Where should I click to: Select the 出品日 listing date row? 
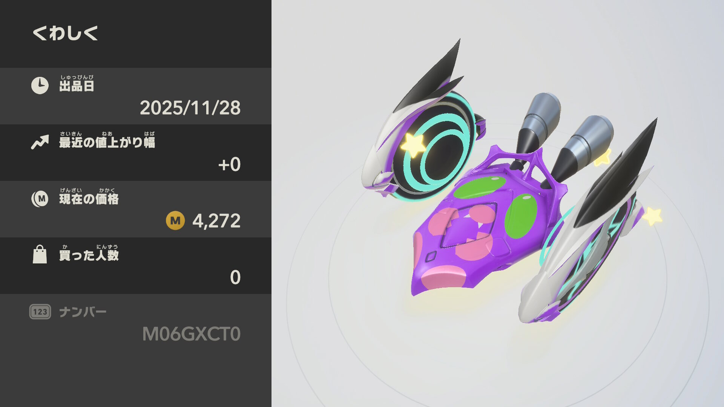pyautogui.click(x=136, y=96)
